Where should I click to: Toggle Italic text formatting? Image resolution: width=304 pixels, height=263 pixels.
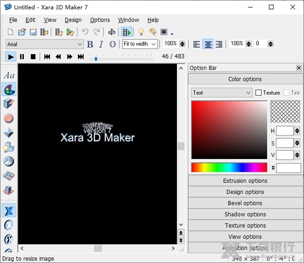tap(101, 44)
